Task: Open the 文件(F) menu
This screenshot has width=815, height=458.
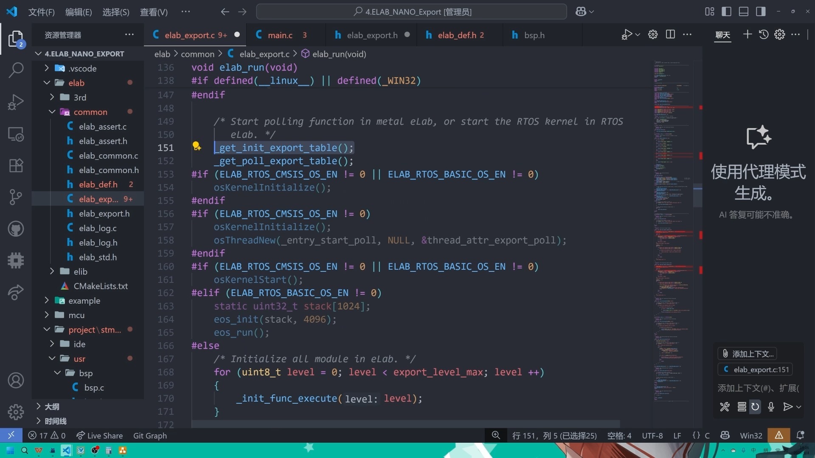Action: point(41,12)
